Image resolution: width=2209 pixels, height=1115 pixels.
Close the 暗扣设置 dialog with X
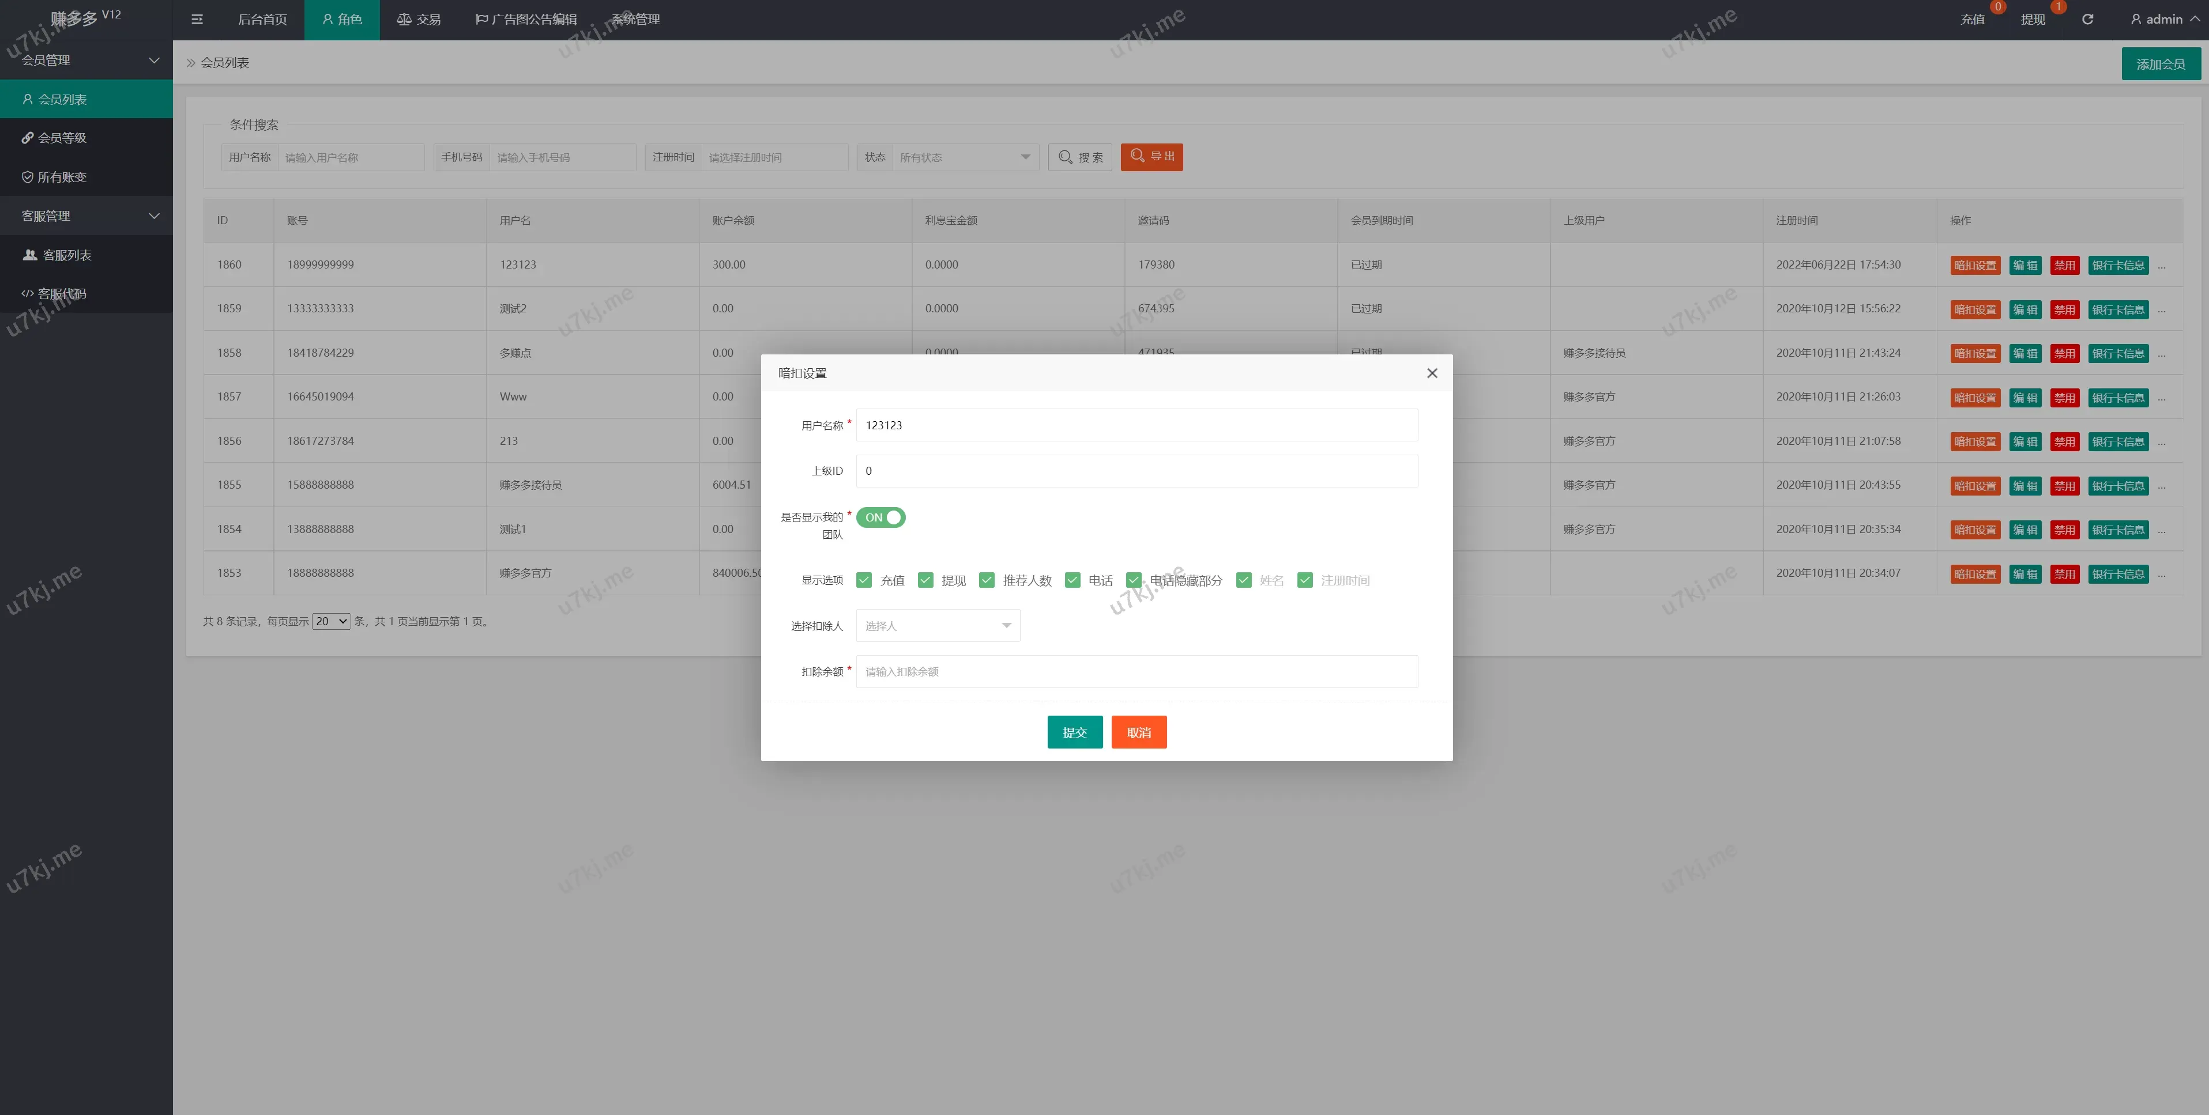(x=1431, y=373)
